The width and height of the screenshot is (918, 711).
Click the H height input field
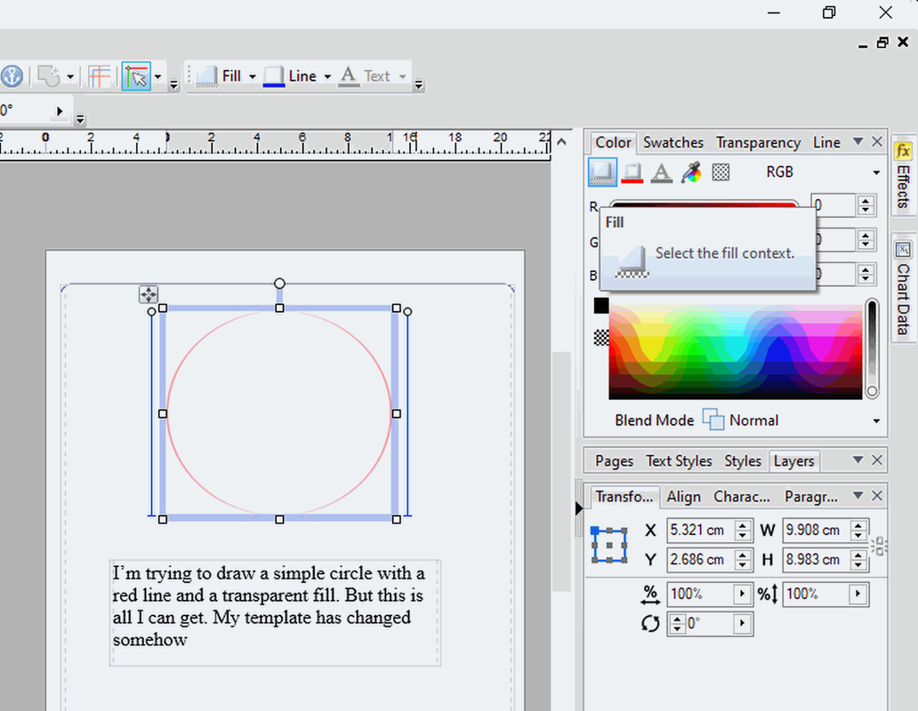tap(817, 560)
